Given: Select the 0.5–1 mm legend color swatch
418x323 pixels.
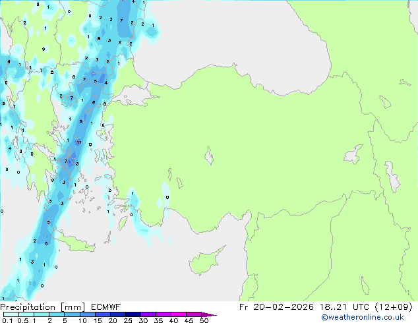Looking at the screenshot, I should (26, 314).
